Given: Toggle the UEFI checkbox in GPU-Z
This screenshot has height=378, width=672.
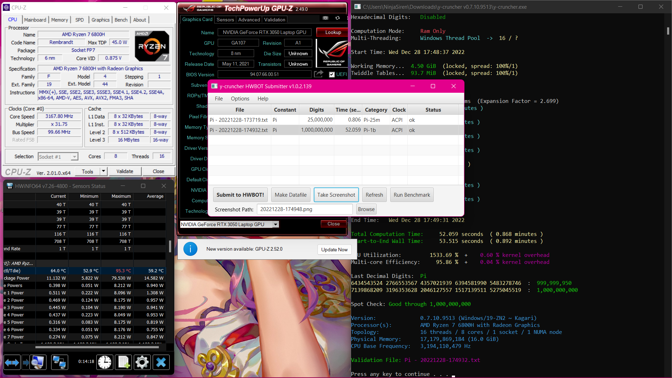Looking at the screenshot, I should [x=332, y=74].
